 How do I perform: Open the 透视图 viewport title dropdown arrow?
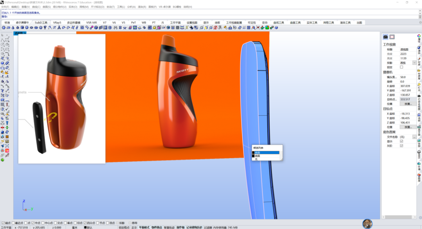25,33
